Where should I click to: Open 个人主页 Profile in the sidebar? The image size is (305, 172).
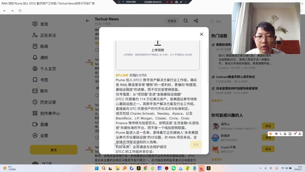(x=44, y=69)
